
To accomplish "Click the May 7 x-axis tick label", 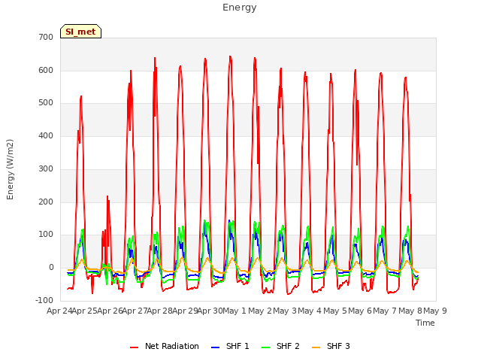I will [x=386, y=311].
